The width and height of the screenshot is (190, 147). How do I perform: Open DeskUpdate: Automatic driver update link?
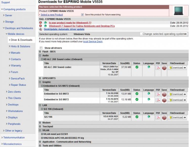pyautogui.click(x=64, y=29)
